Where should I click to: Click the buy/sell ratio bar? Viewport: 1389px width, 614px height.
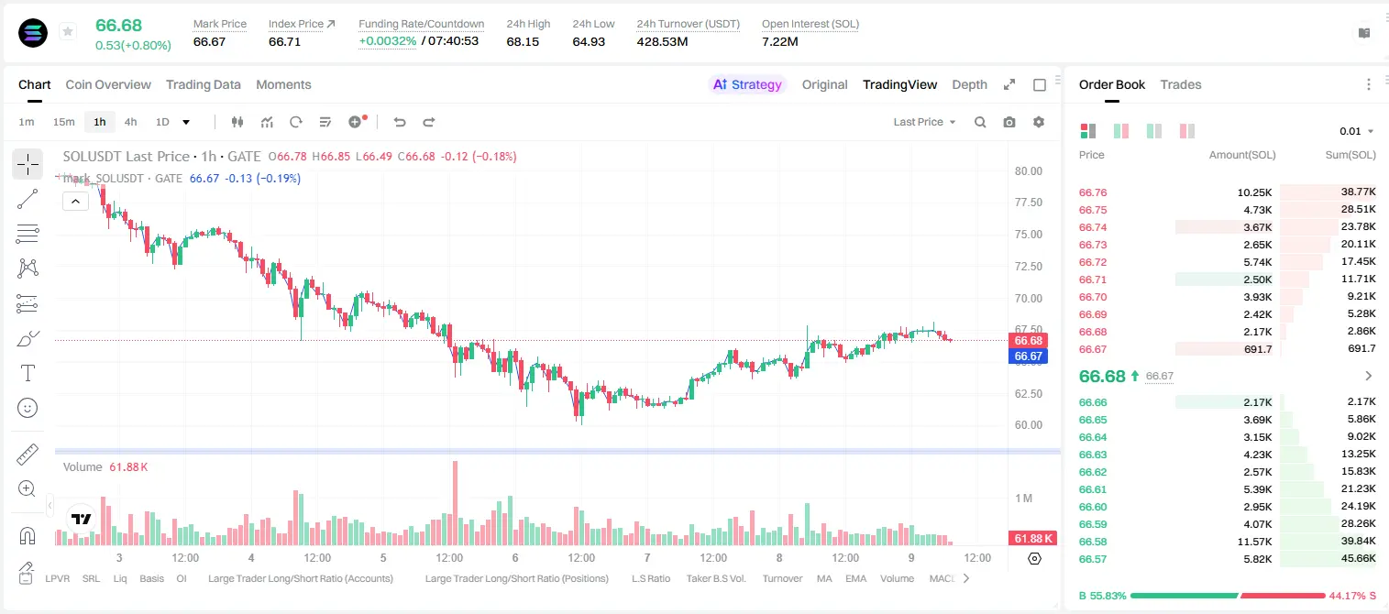point(1228,596)
